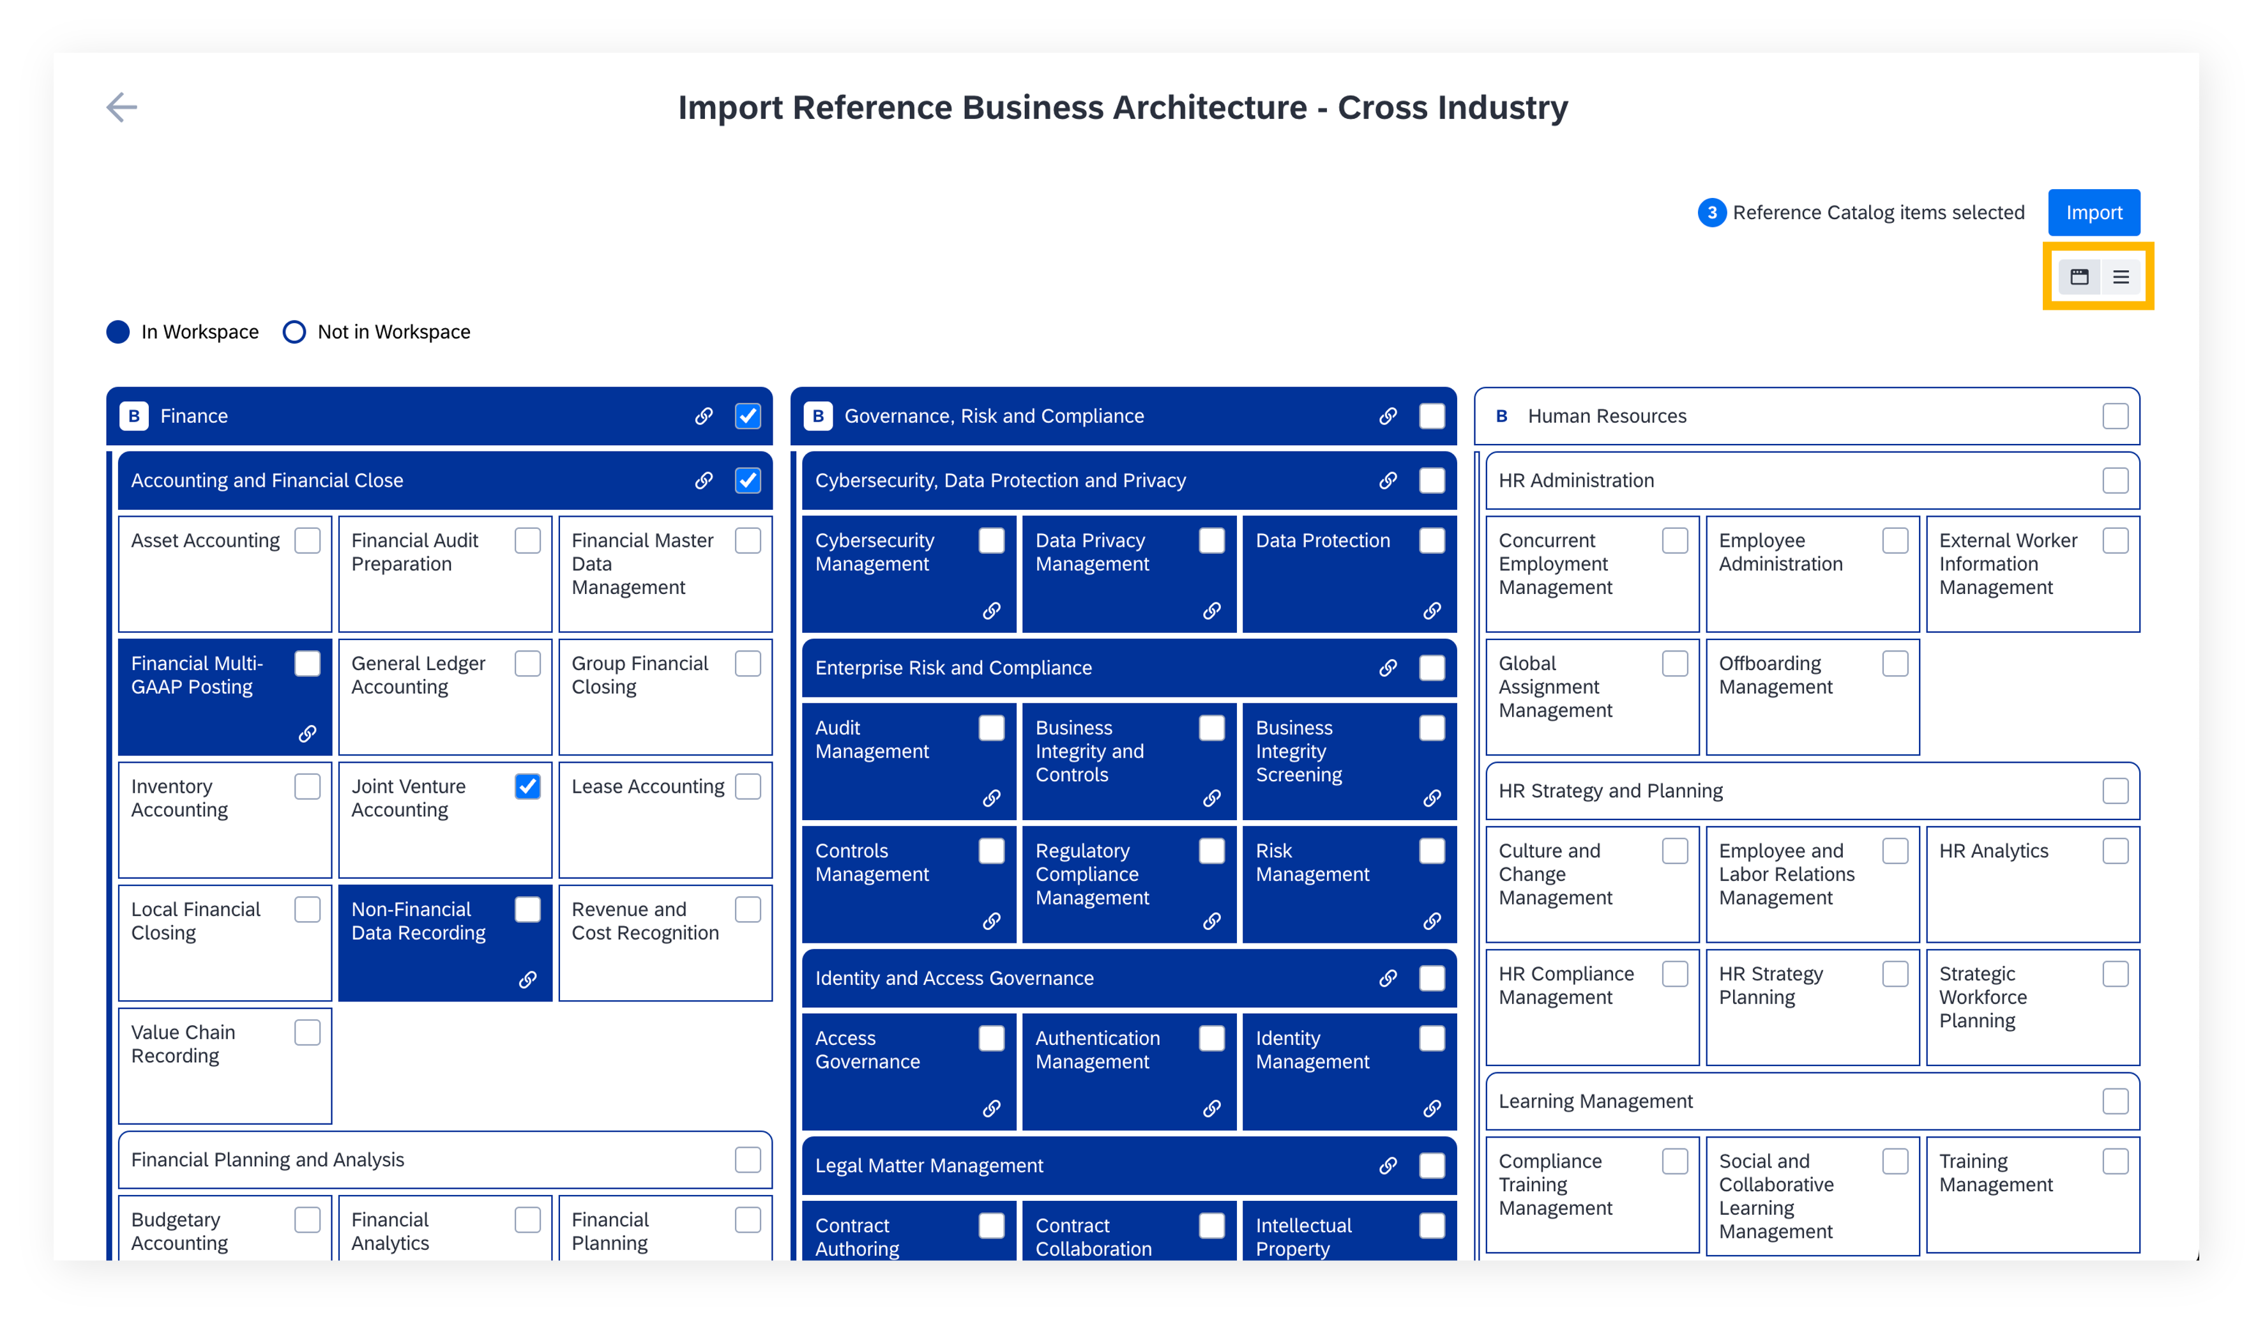Check Governance, Risk and Compliance checkbox
This screenshot has height=1326, width=2265.
click(x=1432, y=416)
